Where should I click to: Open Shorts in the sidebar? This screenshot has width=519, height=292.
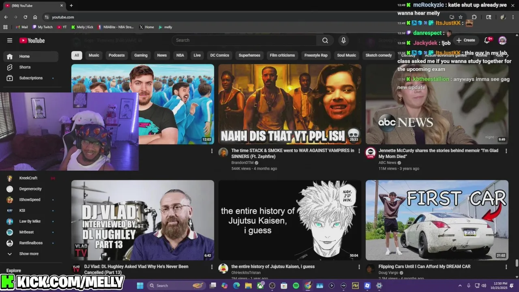point(31,67)
